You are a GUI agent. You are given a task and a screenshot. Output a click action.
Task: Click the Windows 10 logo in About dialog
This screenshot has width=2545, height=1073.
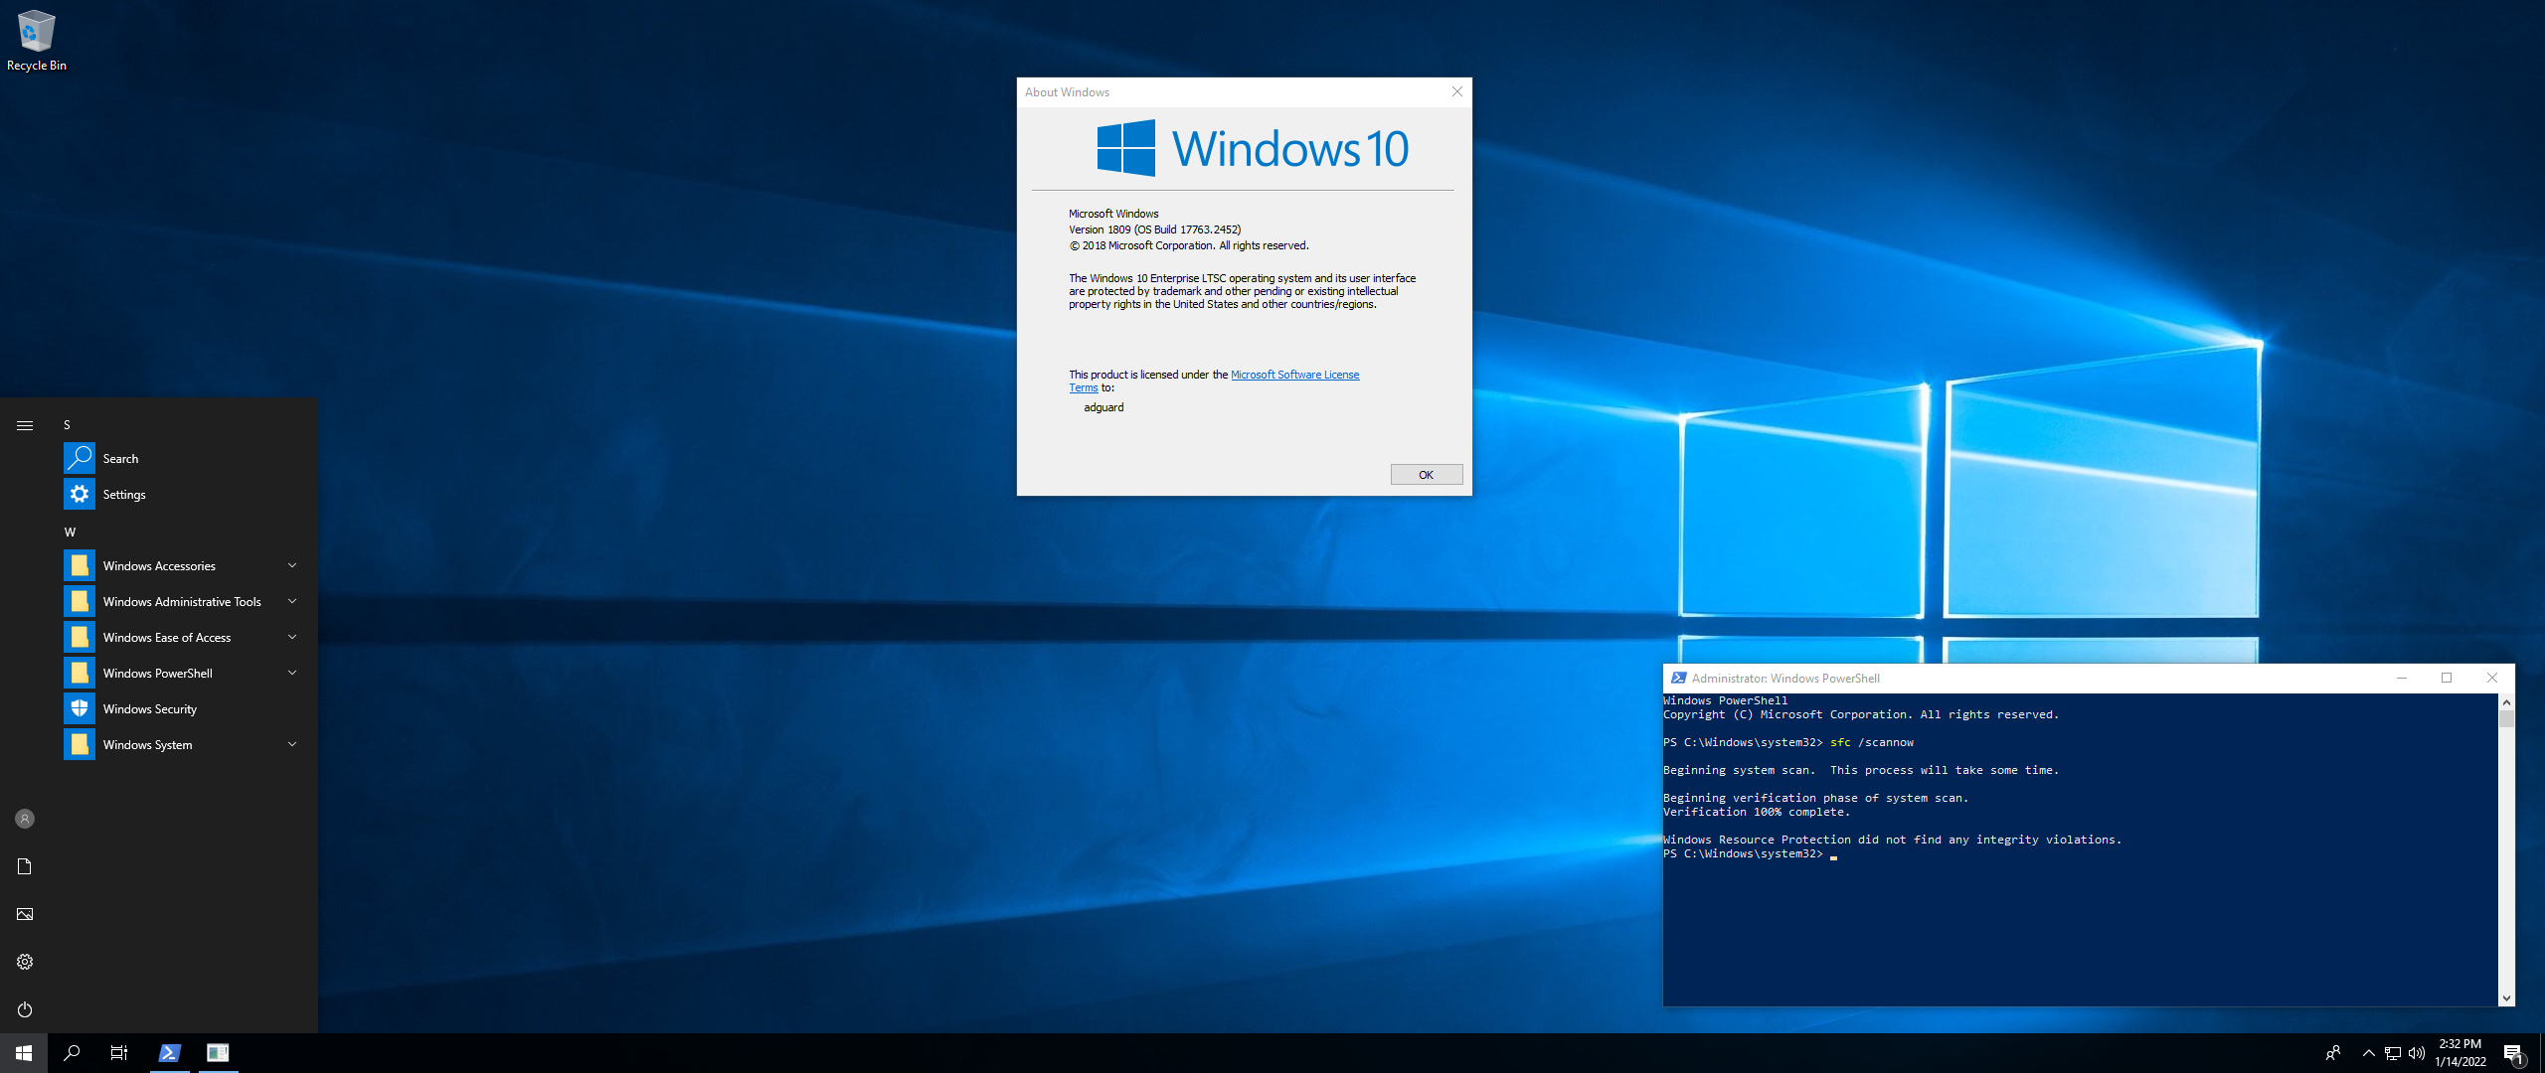pyautogui.click(x=1253, y=148)
